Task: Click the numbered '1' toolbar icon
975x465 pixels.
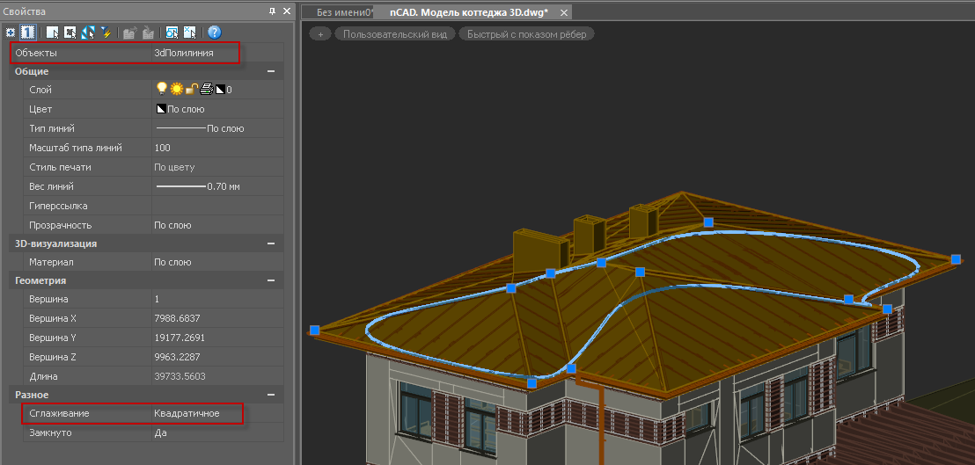Action: tap(27, 33)
